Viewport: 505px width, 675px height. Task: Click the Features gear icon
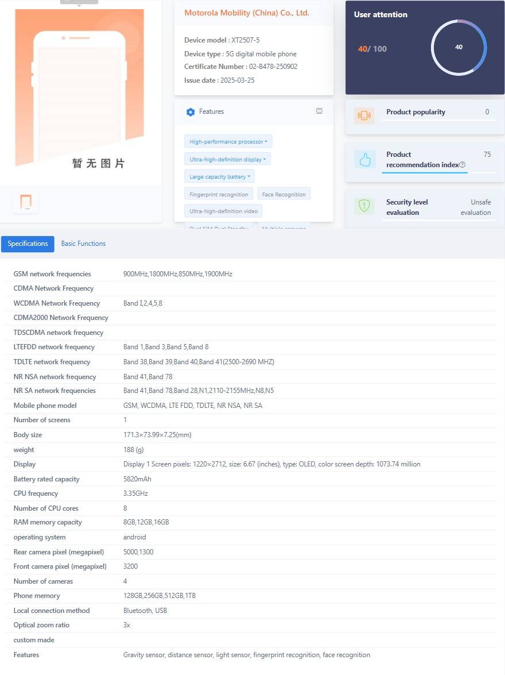tap(191, 112)
